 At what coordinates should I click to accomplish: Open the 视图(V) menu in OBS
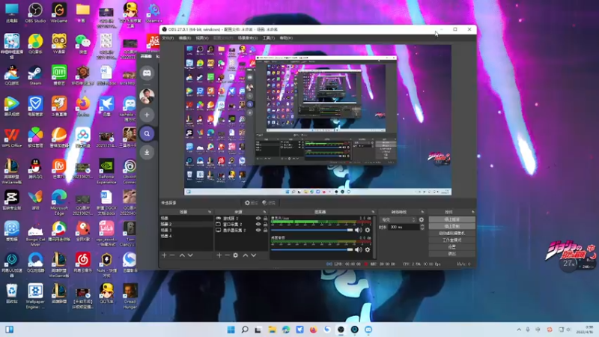[x=201, y=38]
